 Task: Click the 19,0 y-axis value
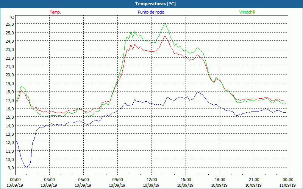pos(10,83)
